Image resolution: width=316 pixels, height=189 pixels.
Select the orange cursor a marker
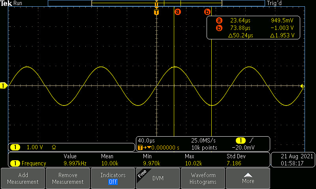pos(177,12)
